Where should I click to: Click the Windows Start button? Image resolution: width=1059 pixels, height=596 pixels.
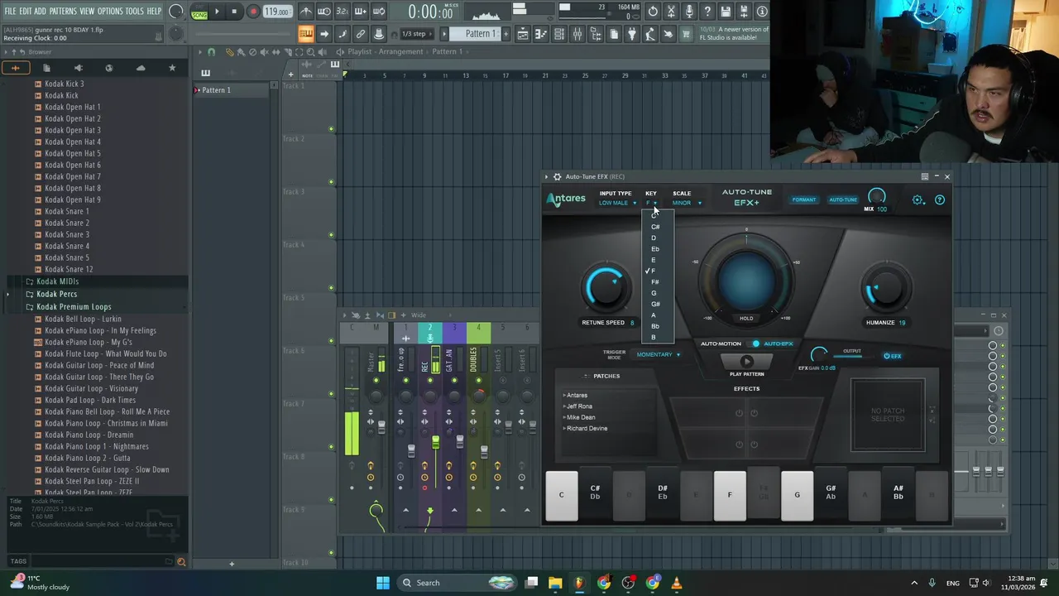pos(383,583)
